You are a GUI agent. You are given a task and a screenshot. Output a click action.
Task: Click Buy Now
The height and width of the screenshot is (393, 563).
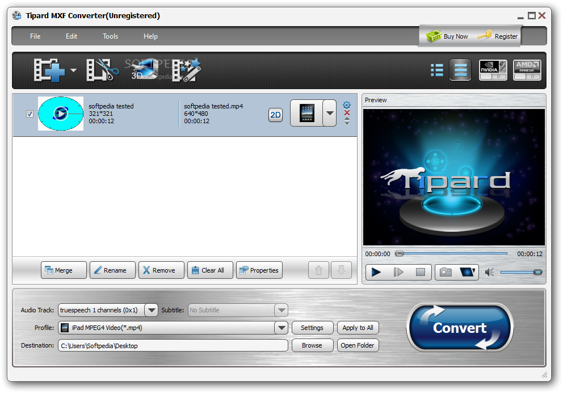click(447, 36)
